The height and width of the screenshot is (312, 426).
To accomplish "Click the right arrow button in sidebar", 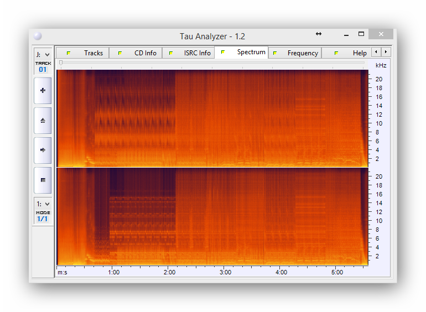I will [x=43, y=150].
